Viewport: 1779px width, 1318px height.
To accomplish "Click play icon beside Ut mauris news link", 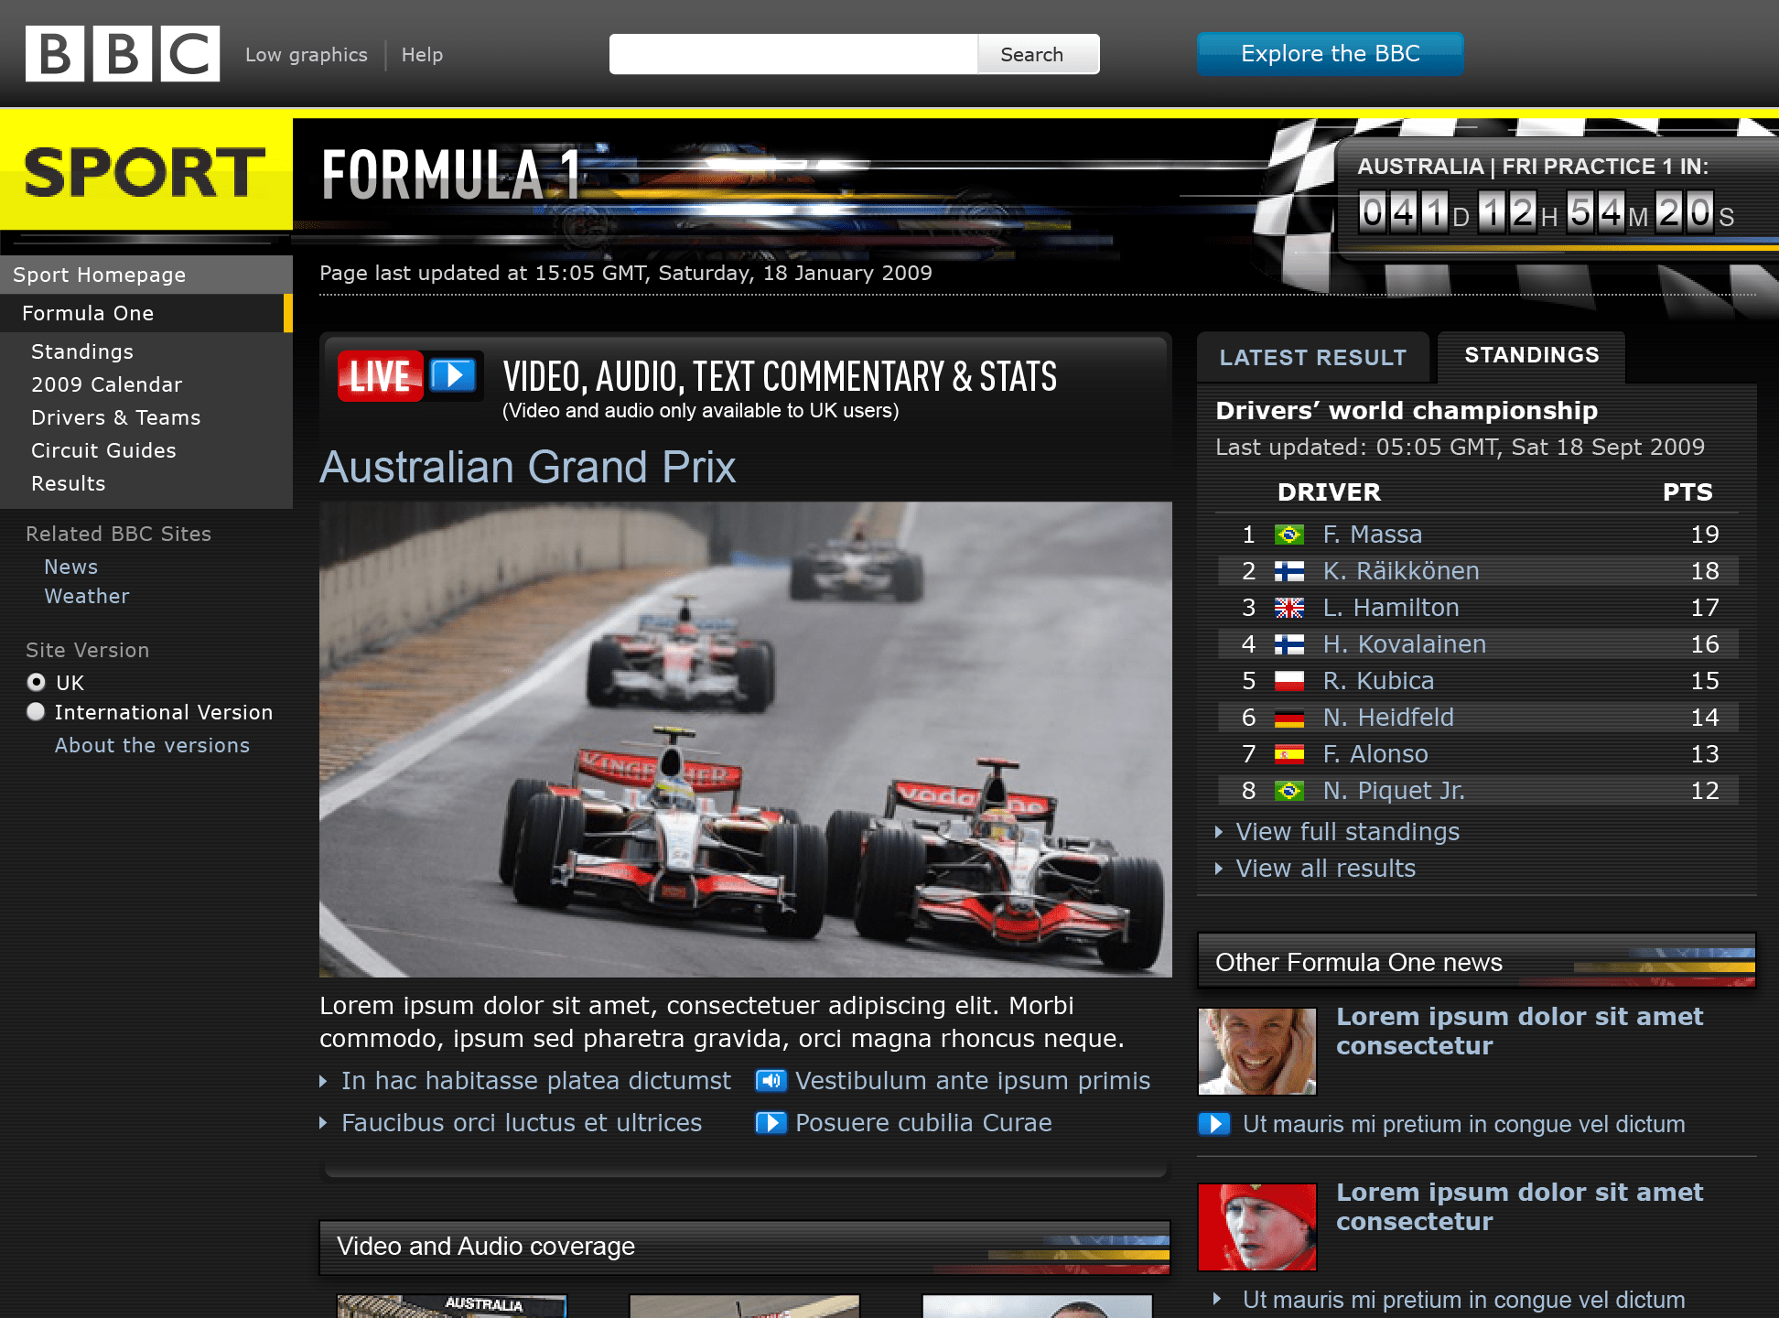I will click(1214, 1124).
